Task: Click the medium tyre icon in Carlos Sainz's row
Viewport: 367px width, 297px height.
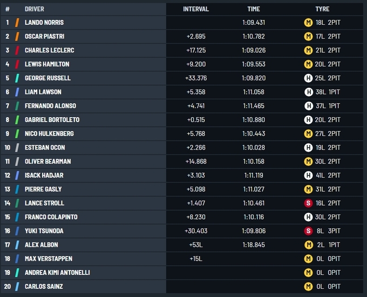Action: 308,287
